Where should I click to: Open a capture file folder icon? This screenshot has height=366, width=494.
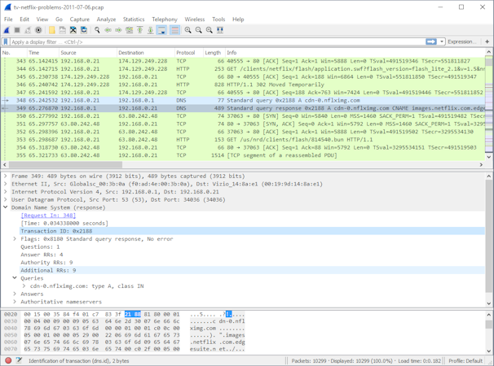pyautogui.click(x=52, y=30)
